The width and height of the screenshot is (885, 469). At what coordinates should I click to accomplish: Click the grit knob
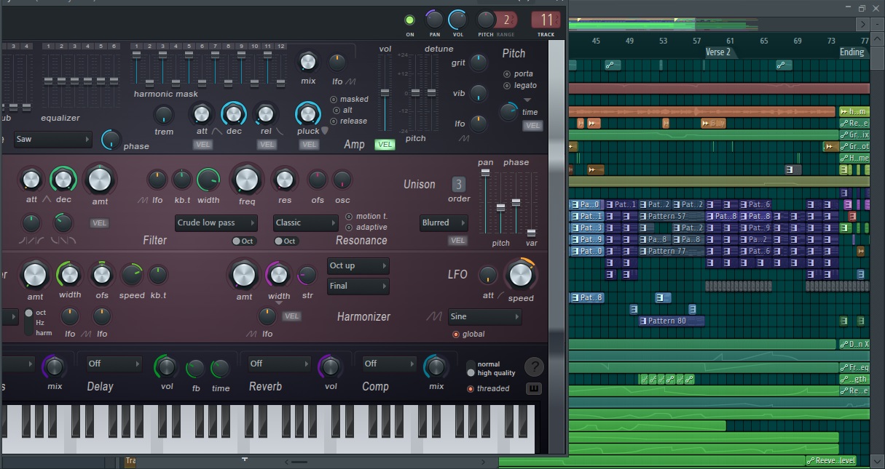pos(479,63)
